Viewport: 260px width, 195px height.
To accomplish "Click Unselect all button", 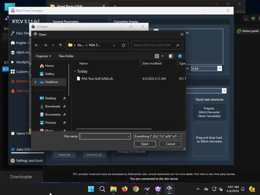I will pos(94,155).
